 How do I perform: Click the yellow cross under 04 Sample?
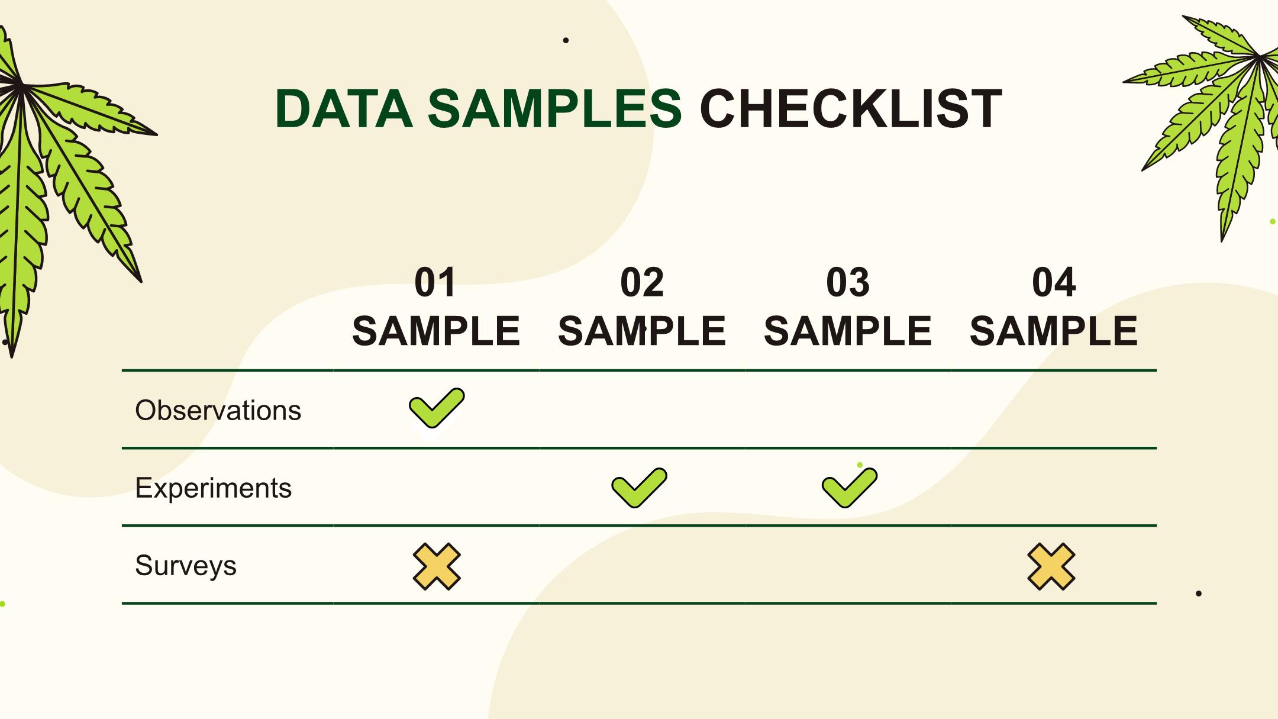[1051, 566]
